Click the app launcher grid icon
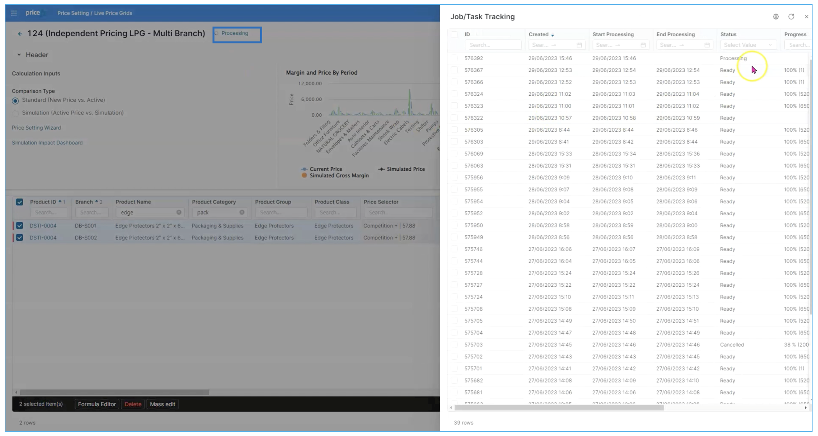 [x=14, y=13]
